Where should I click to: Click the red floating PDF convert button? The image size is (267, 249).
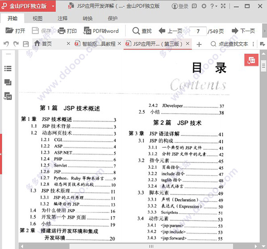(251, 60)
